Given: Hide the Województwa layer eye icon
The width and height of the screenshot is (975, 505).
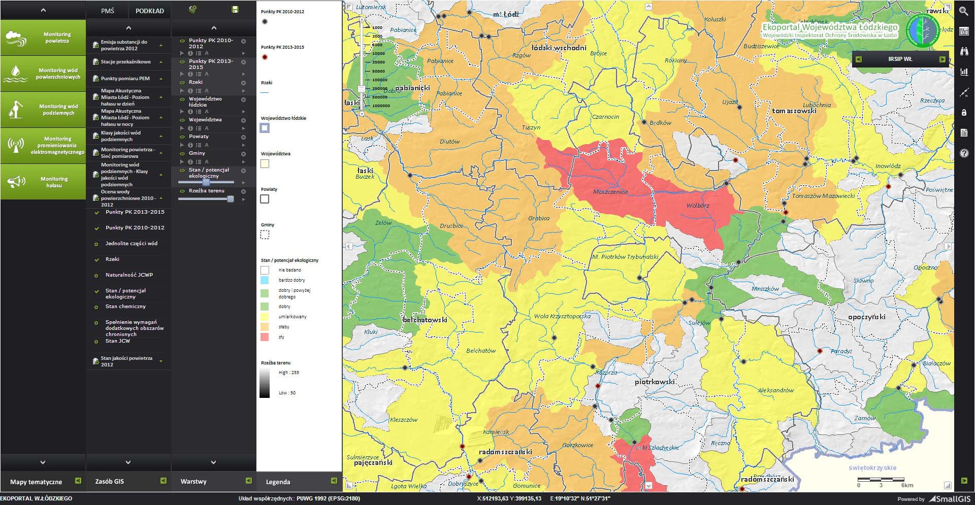Looking at the screenshot, I should 182,120.
